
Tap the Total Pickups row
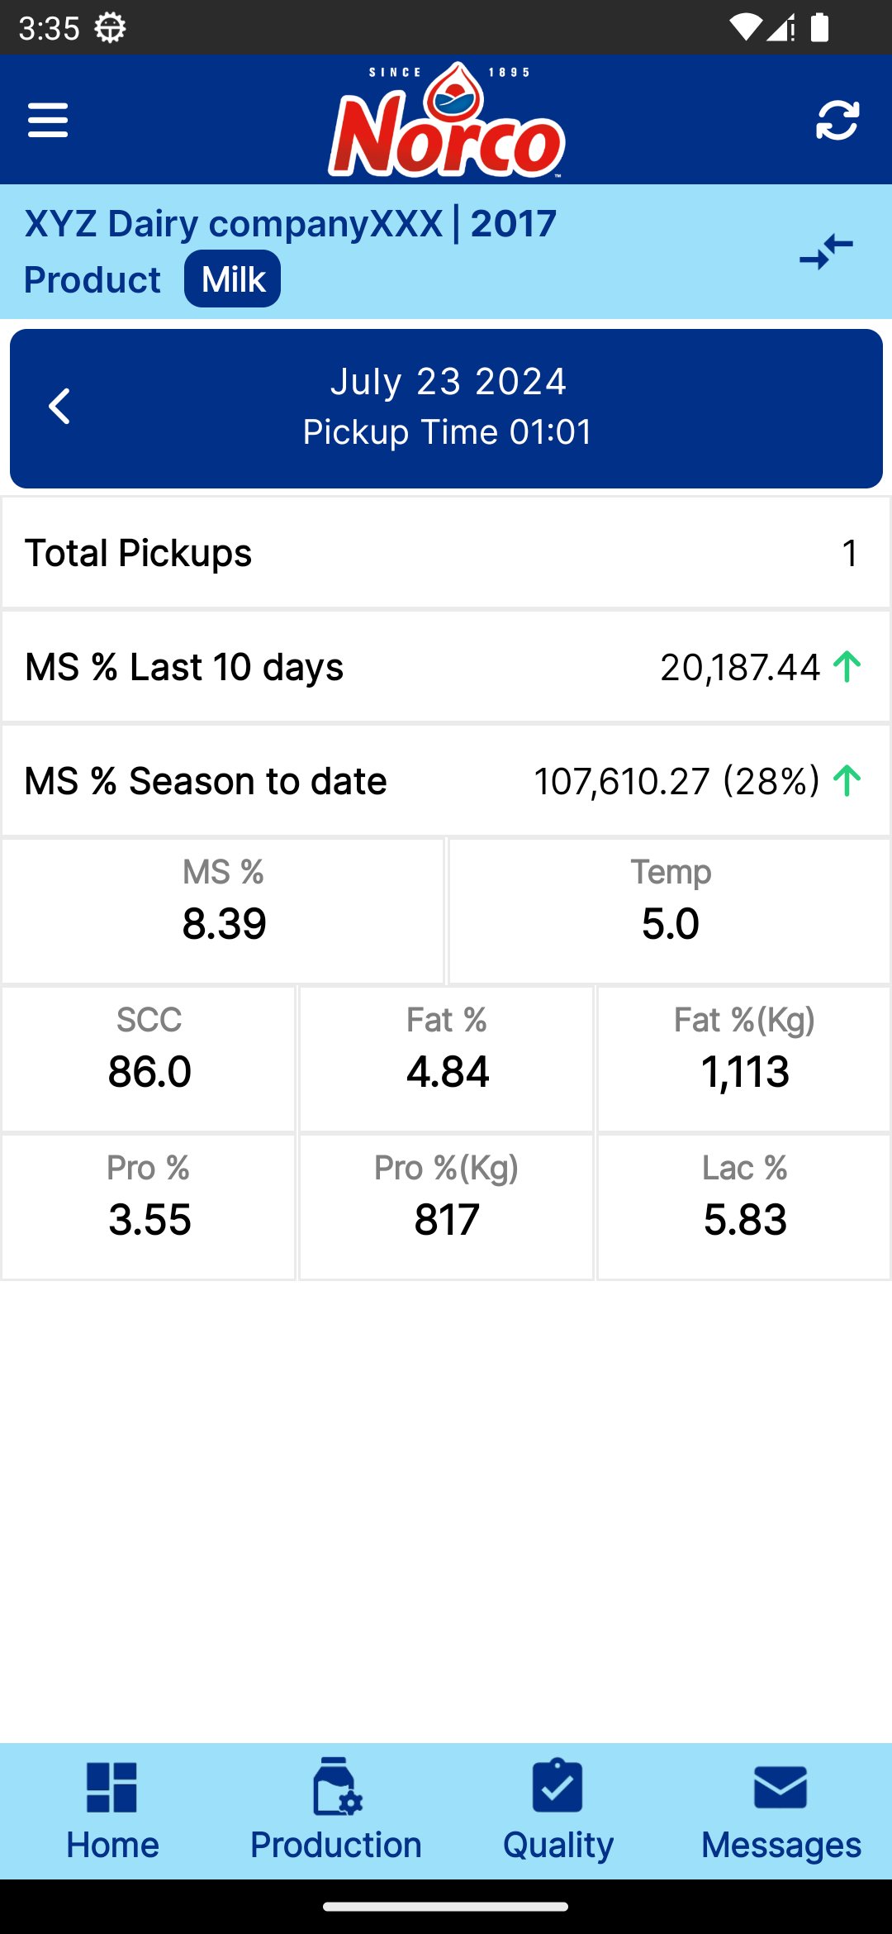coord(446,553)
